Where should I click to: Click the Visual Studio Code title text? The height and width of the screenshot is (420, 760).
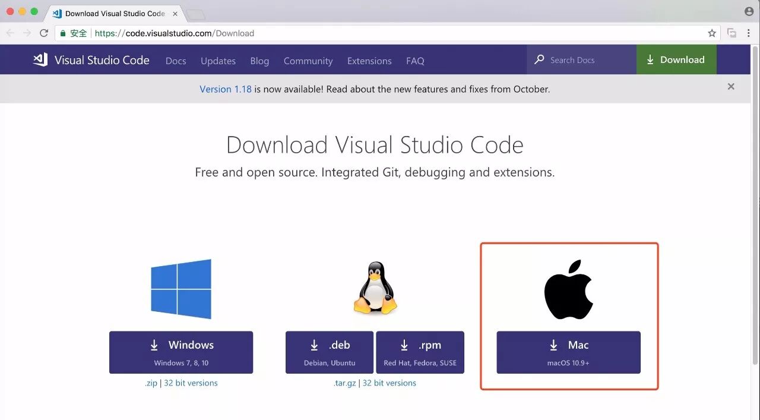(x=102, y=60)
